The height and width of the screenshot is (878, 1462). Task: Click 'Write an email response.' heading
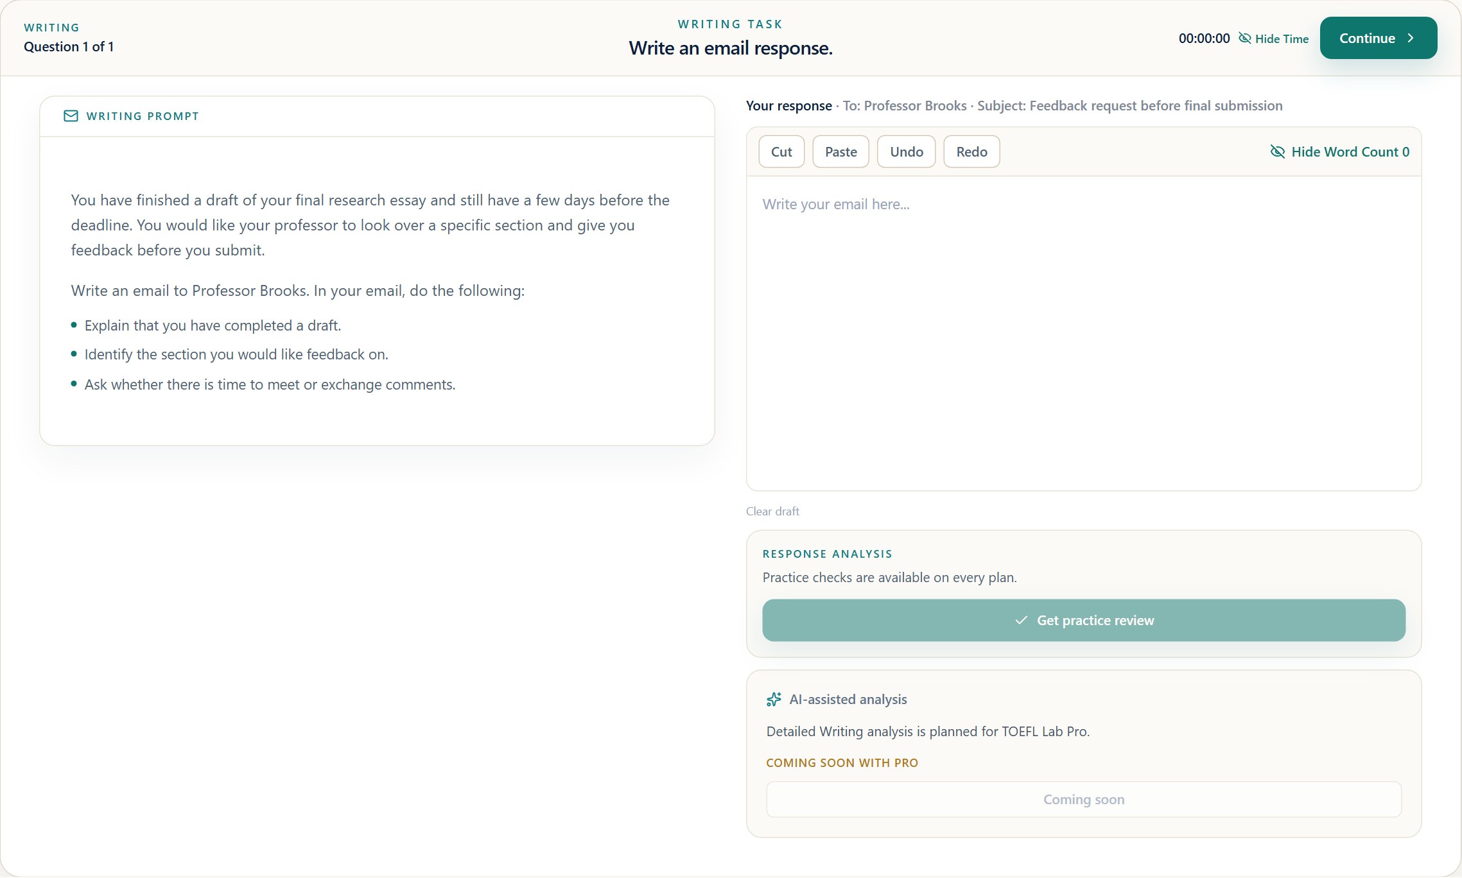click(x=730, y=48)
